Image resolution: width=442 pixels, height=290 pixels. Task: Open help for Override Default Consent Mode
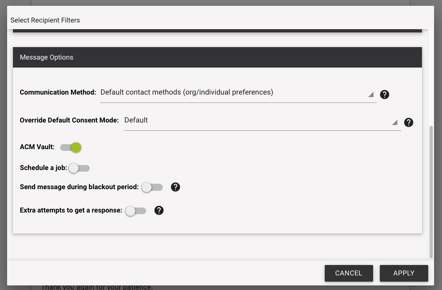click(x=409, y=122)
